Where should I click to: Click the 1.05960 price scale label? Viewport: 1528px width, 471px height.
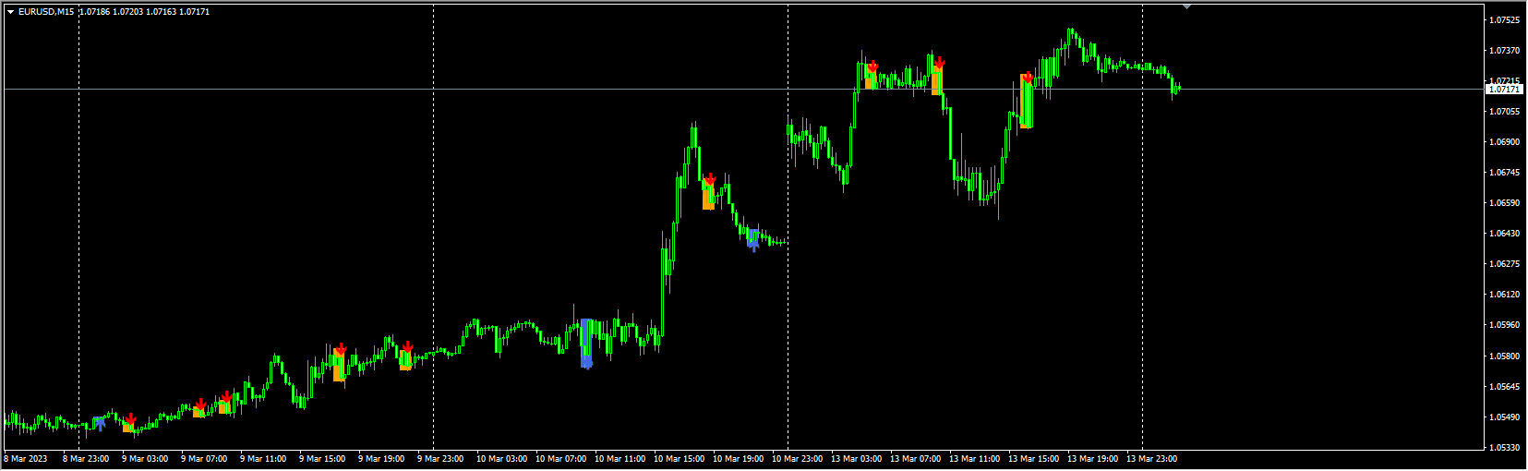(1504, 325)
